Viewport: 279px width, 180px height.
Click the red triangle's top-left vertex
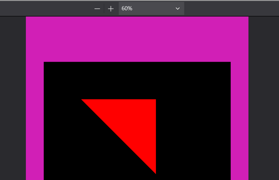(83, 100)
